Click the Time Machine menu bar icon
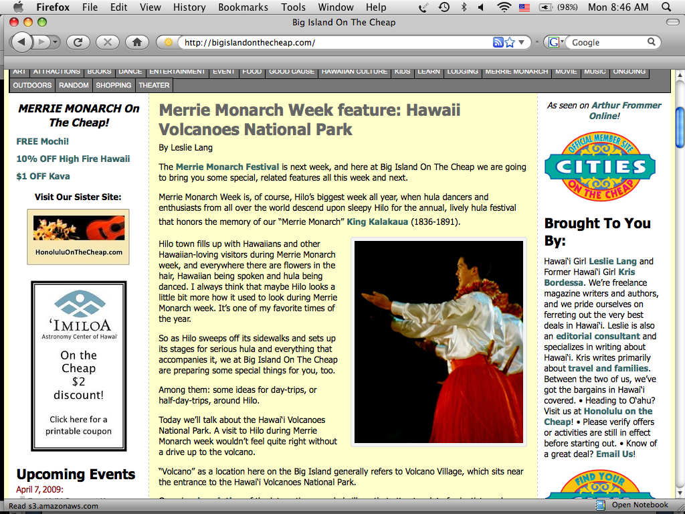685x514 pixels. (x=444, y=7)
